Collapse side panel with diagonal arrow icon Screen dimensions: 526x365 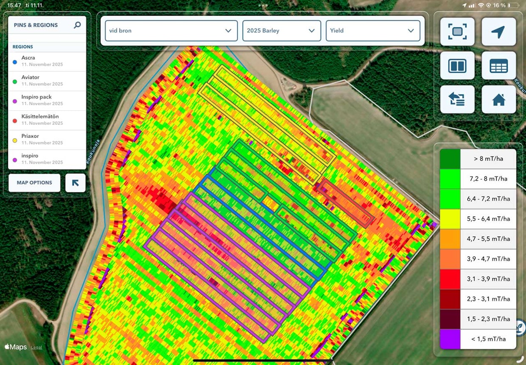click(76, 183)
